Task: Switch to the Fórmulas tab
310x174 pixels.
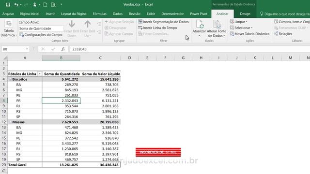Action: pyautogui.click(x=100, y=14)
